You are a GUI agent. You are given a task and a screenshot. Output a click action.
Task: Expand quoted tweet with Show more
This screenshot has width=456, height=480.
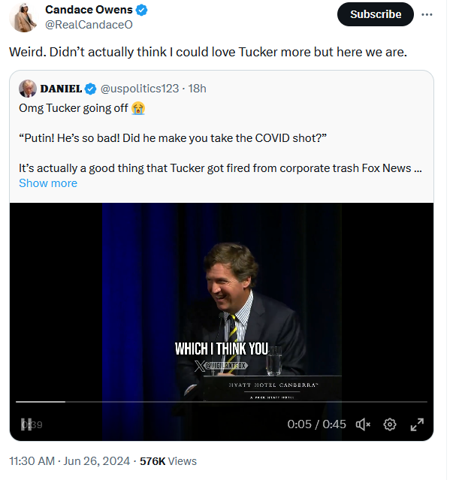tap(48, 183)
